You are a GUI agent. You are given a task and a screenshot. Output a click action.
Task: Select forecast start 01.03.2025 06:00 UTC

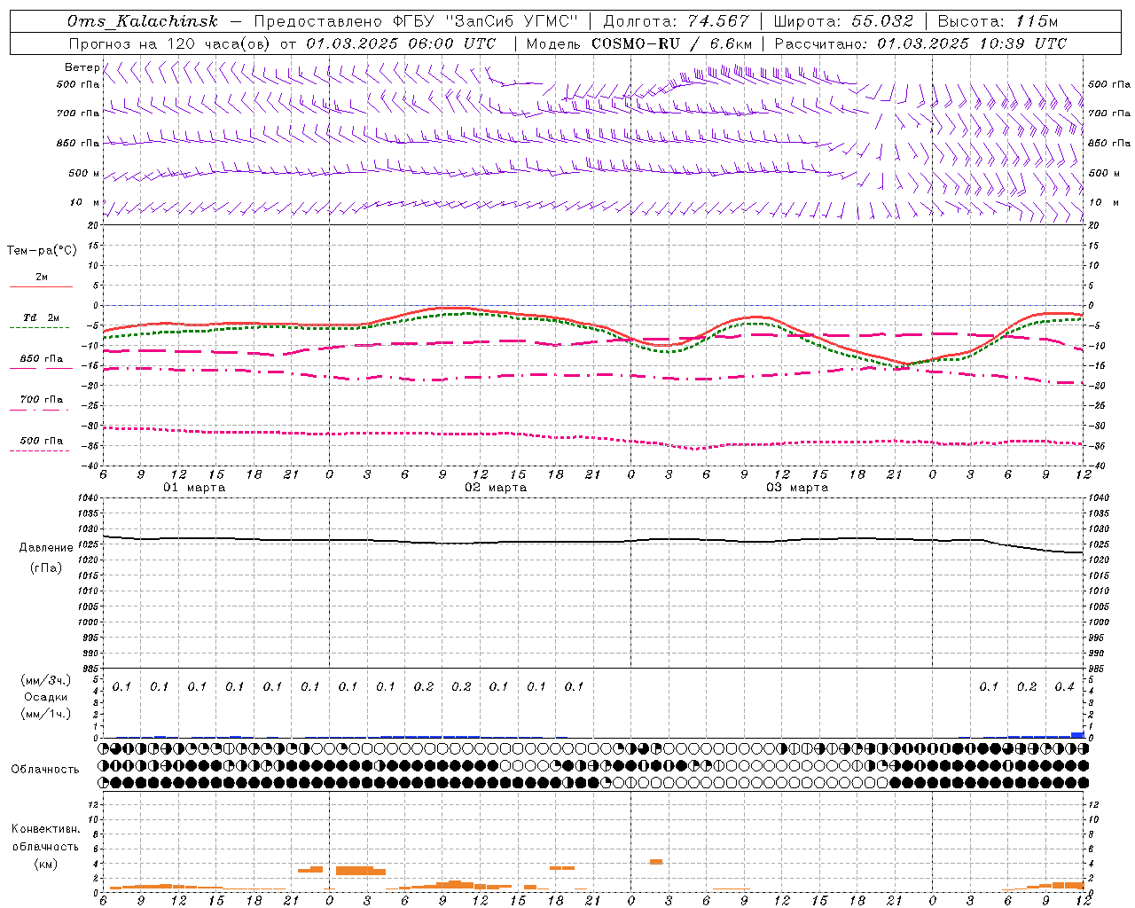tap(401, 43)
